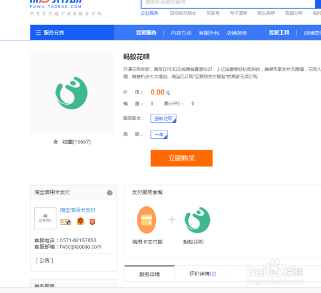Open the 我要工具 menu

(x=279, y=33)
